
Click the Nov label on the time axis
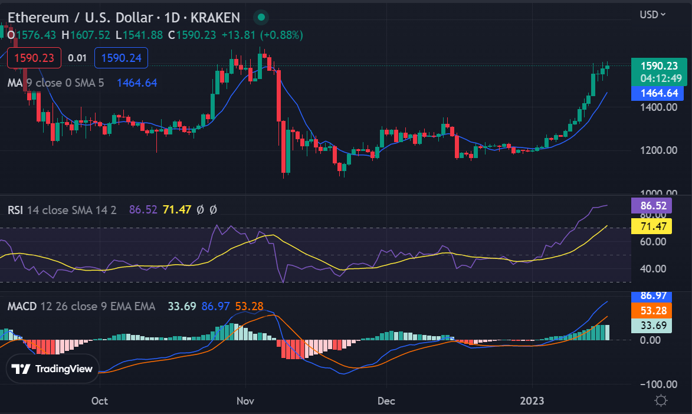(x=245, y=401)
